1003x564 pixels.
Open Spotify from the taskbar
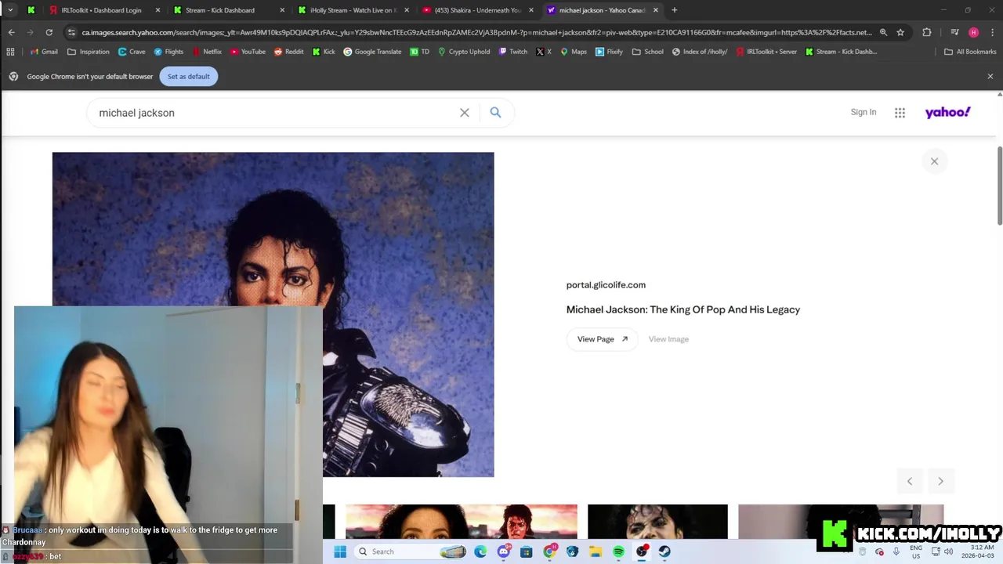point(618,551)
